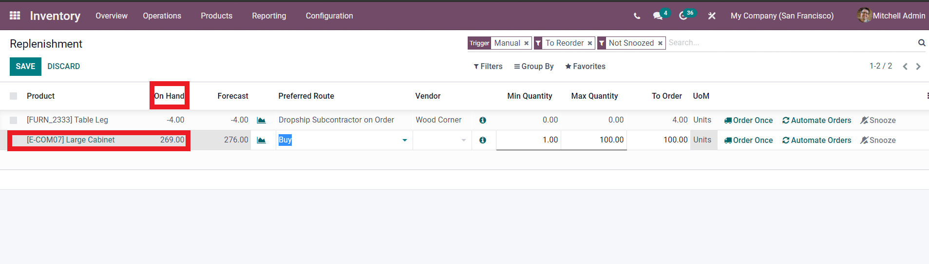Image resolution: width=929 pixels, height=264 pixels.
Task: Remove the Manual trigger filter tag
Action: click(526, 43)
